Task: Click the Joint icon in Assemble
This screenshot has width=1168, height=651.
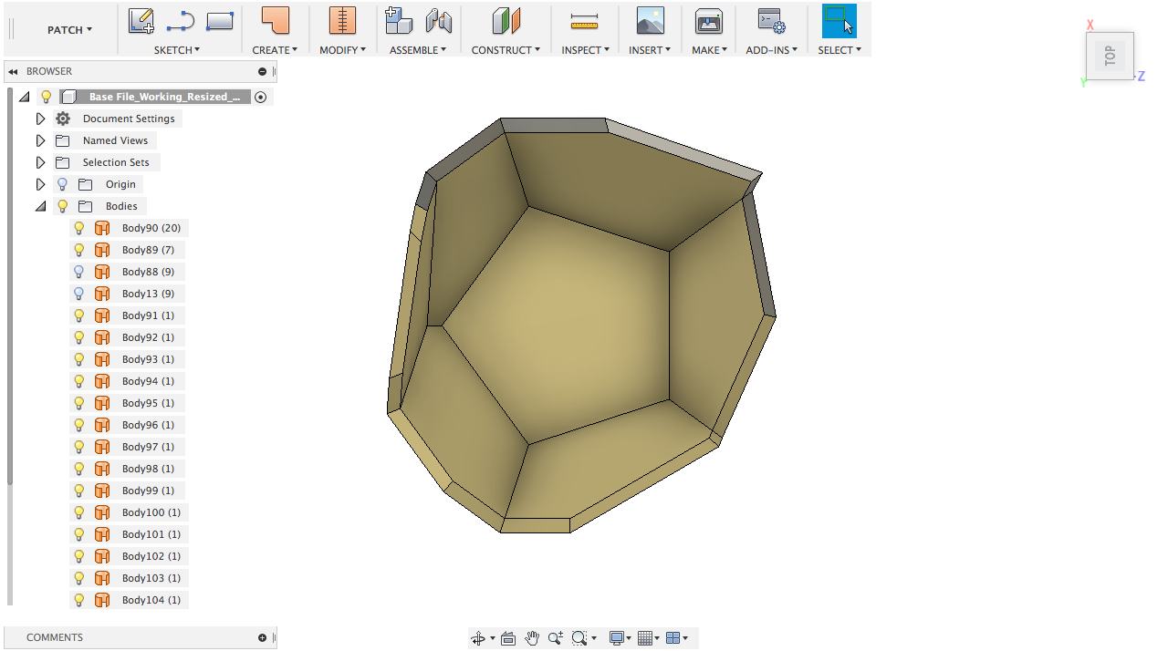Action: (439, 21)
